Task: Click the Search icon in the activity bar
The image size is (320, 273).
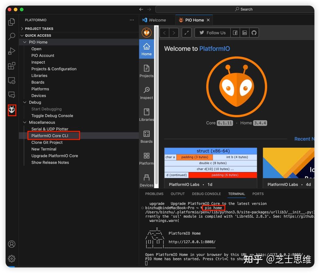Action: [x=11, y=36]
